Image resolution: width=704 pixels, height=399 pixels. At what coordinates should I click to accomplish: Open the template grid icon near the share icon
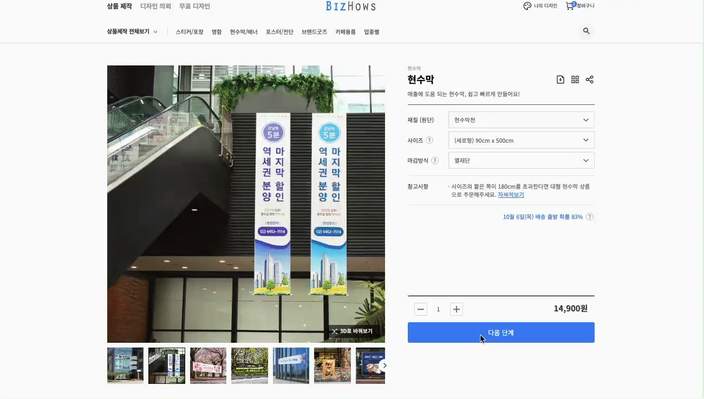(575, 79)
